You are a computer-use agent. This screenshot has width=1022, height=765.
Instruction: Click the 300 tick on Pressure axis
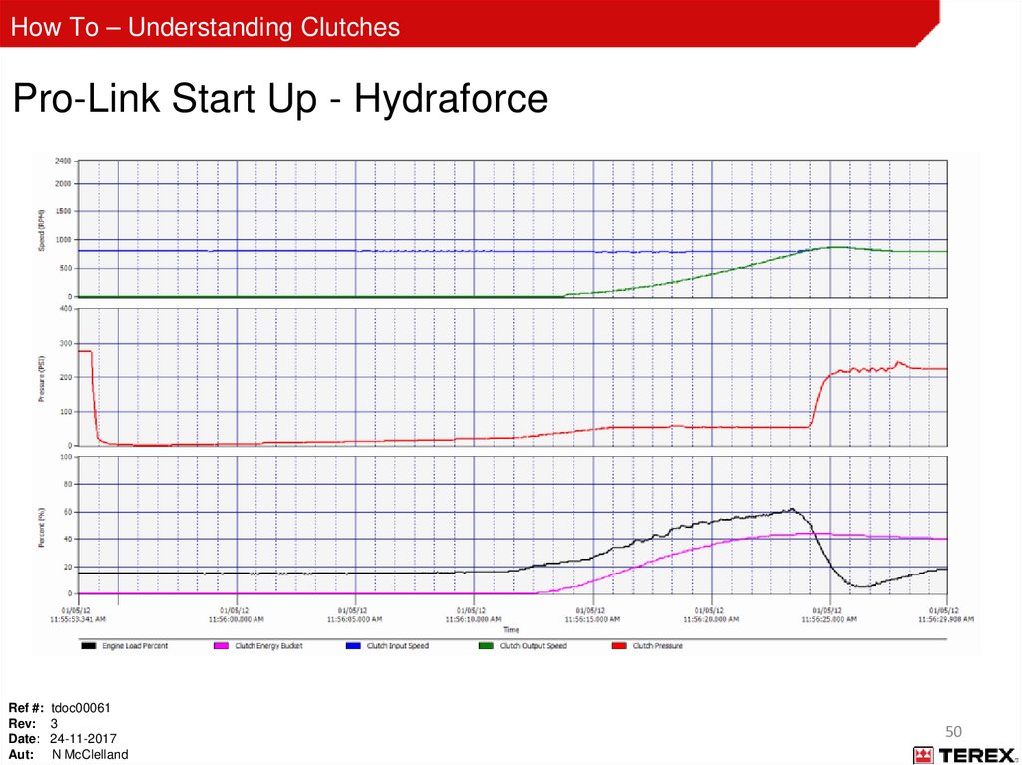pyautogui.click(x=65, y=343)
